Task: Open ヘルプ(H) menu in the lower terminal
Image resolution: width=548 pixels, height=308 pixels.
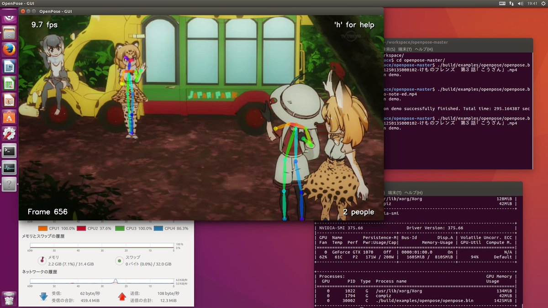Action: point(413,193)
